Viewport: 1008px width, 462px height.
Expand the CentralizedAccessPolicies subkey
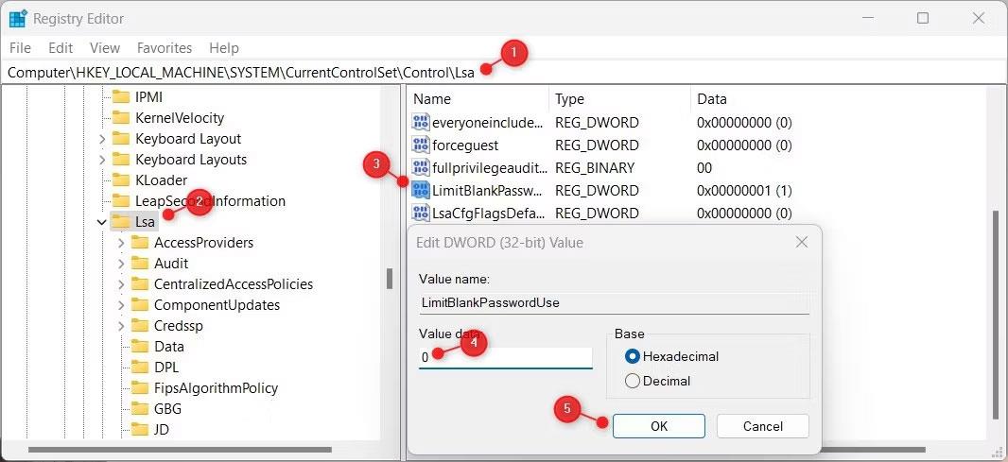tap(121, 284)
